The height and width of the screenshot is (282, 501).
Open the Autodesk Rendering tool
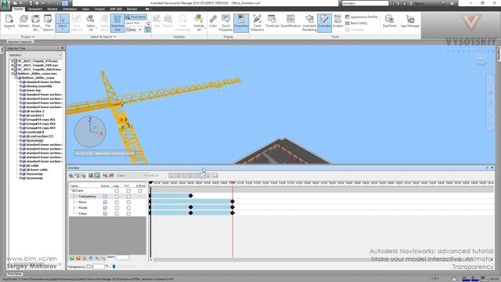[x=309, y=23]
